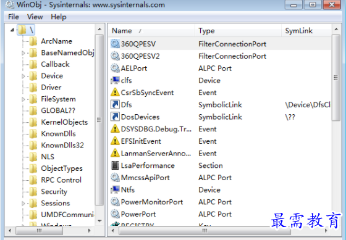Click the Callback folder icon
346x240 pixels.
pos(33,64)
